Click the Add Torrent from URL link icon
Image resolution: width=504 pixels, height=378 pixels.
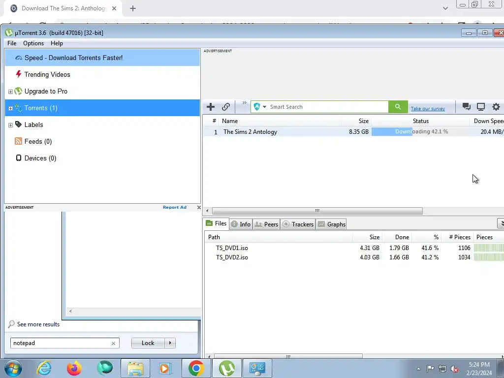[x=225, y=107]
